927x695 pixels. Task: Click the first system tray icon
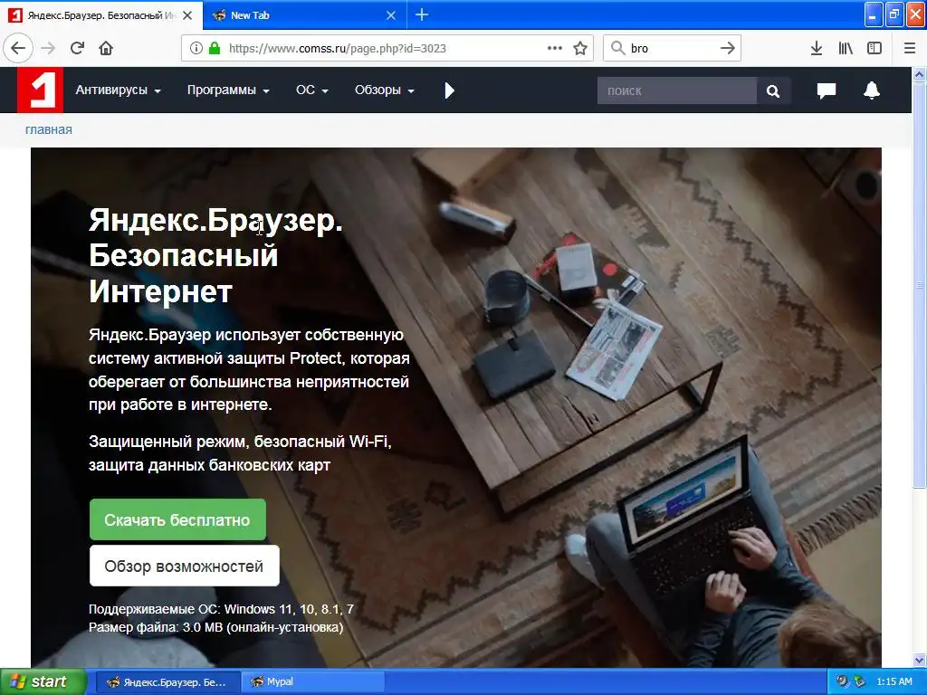click(x=843, y=682)
